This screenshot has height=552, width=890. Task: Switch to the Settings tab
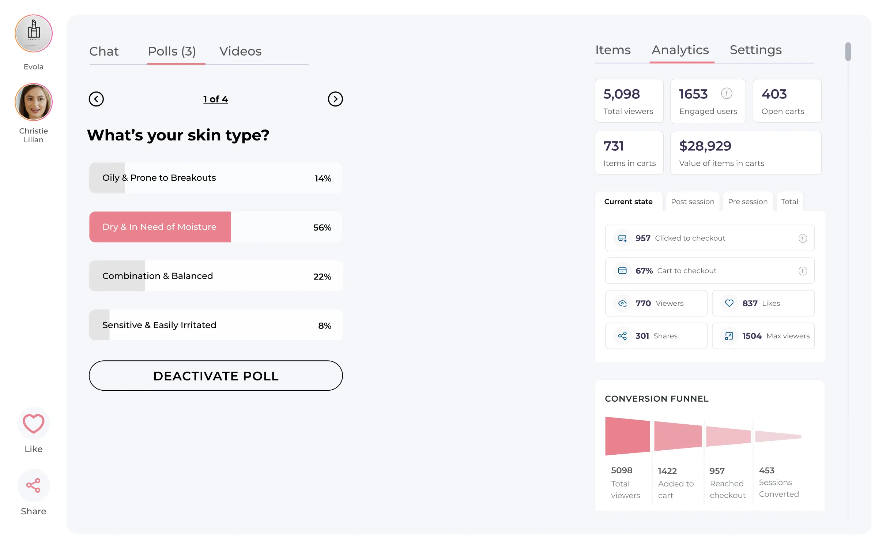[755, 50]
